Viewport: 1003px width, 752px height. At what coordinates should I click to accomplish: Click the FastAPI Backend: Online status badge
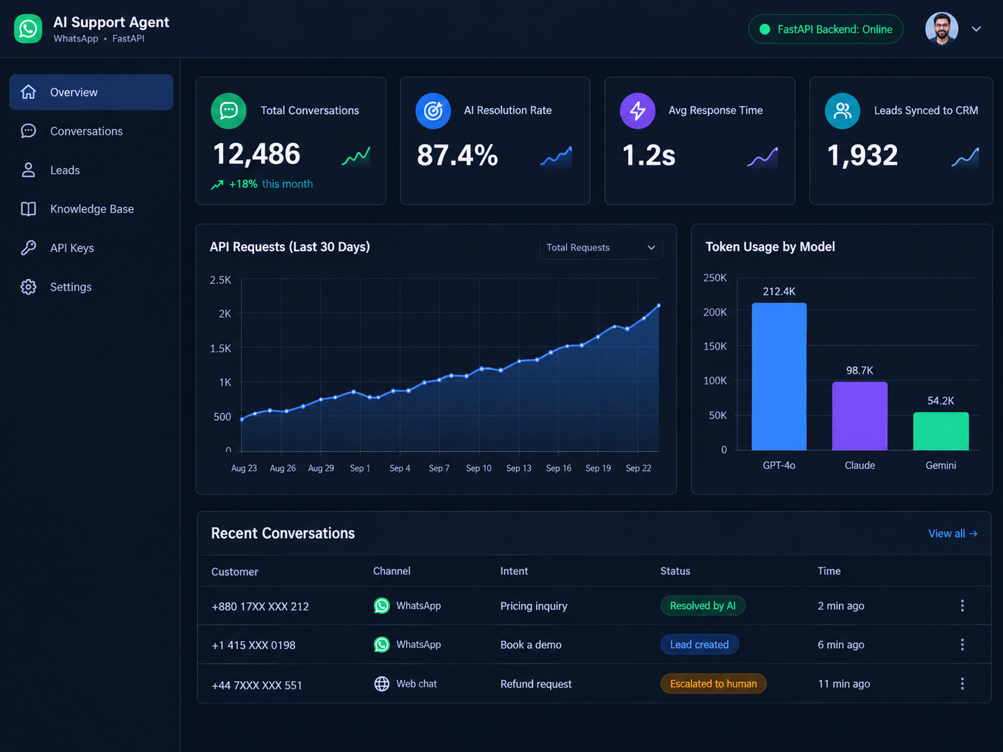tap(826, 29)
